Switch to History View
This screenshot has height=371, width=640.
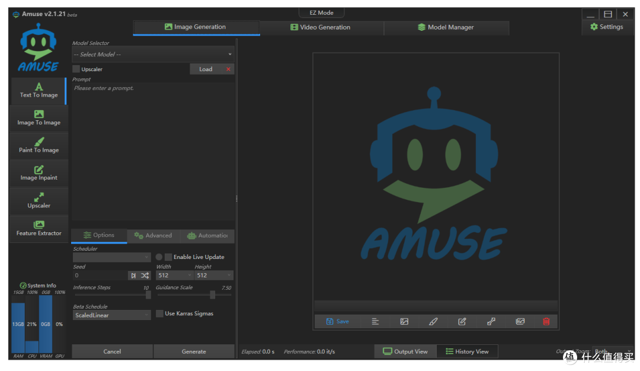[x=467, y=351]
